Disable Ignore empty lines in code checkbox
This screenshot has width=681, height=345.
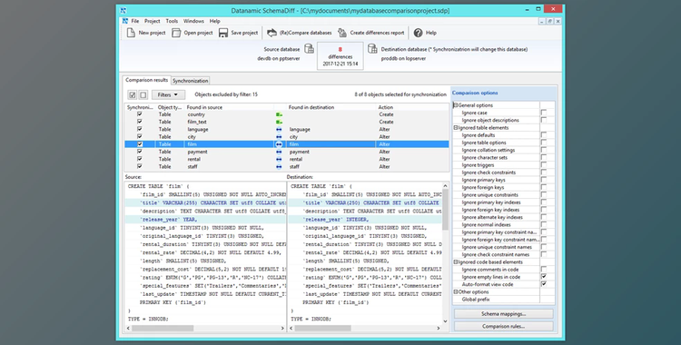pos(543,277)
